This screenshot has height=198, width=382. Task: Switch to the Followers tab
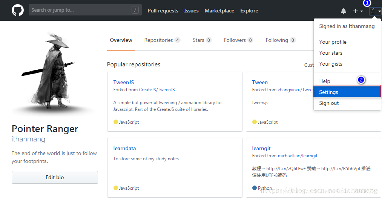coord(238,40)
